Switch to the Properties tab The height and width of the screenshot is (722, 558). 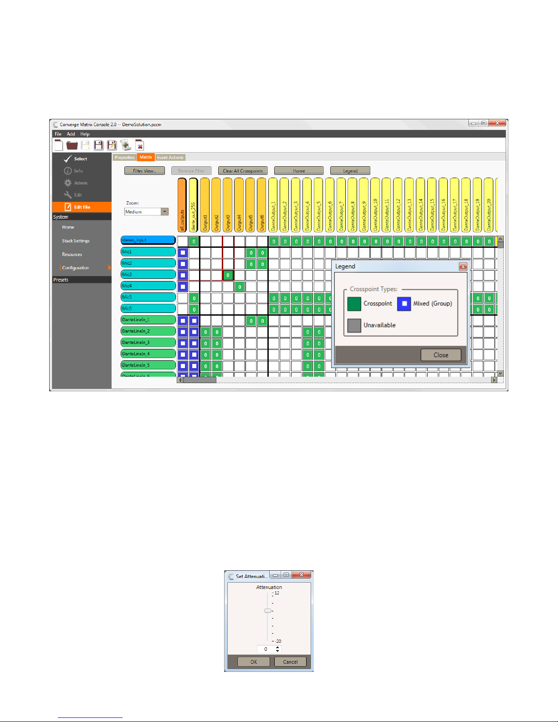tap(125, 157)
